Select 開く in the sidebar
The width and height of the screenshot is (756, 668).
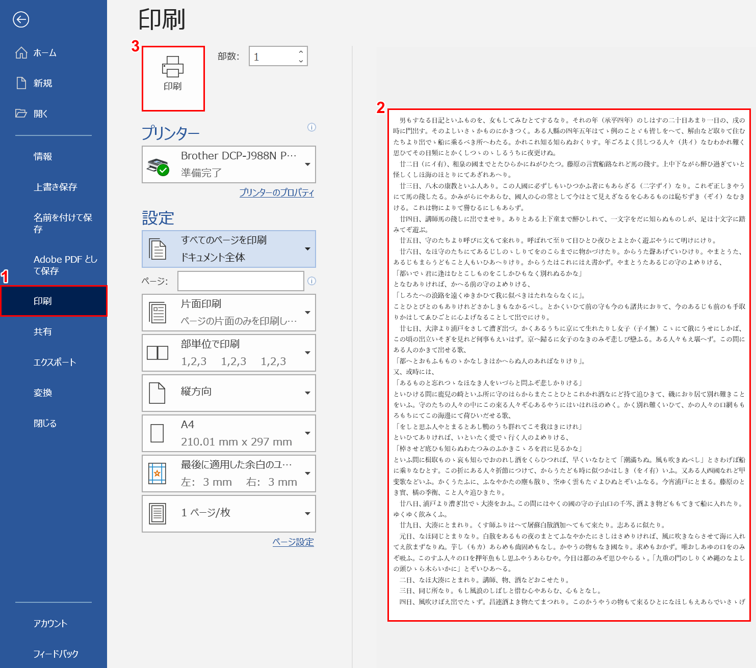[54, 114]
